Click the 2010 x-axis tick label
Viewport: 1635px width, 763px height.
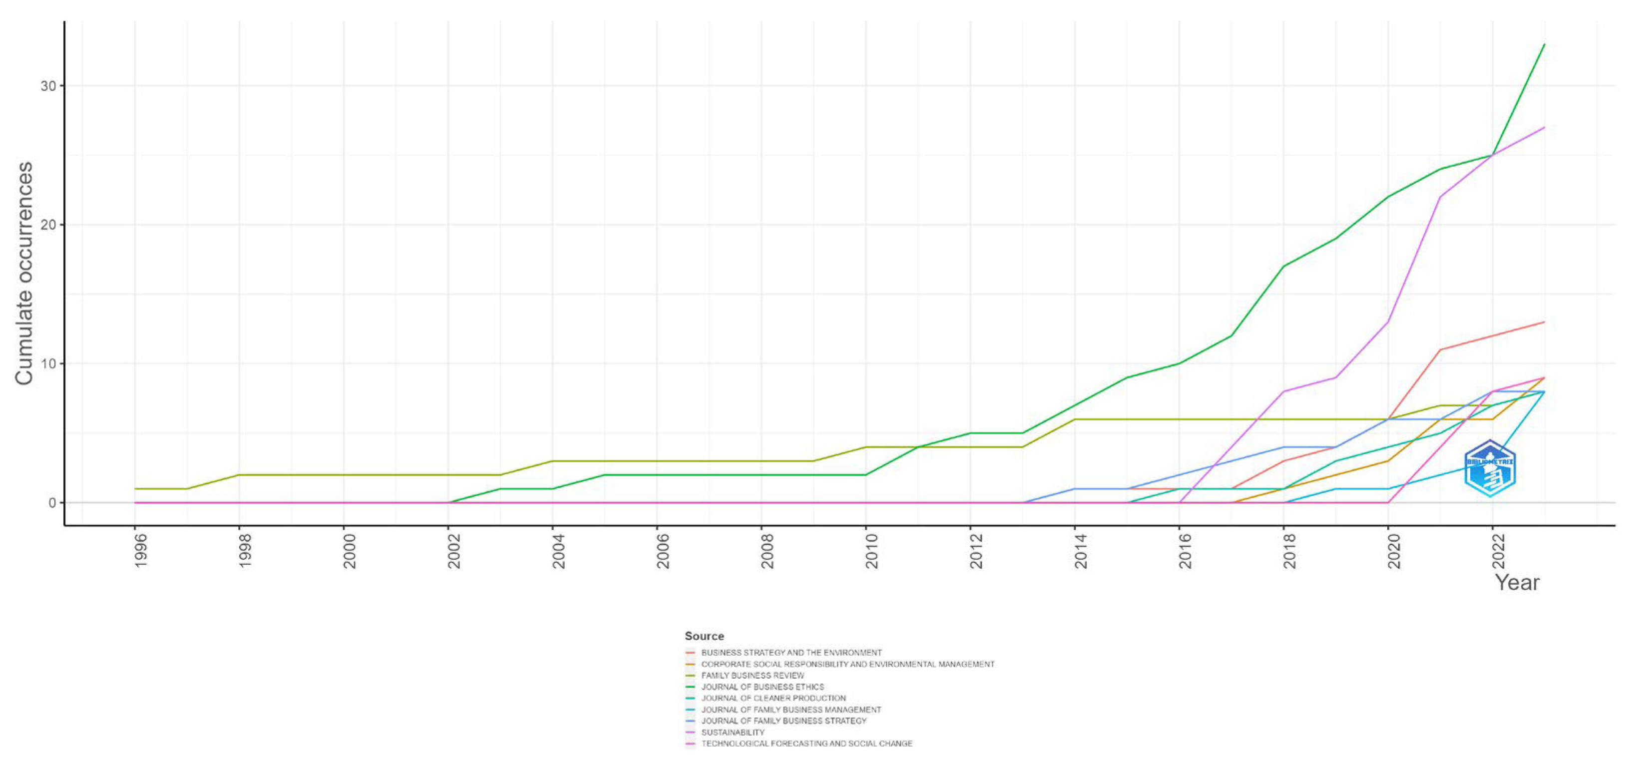871,551
